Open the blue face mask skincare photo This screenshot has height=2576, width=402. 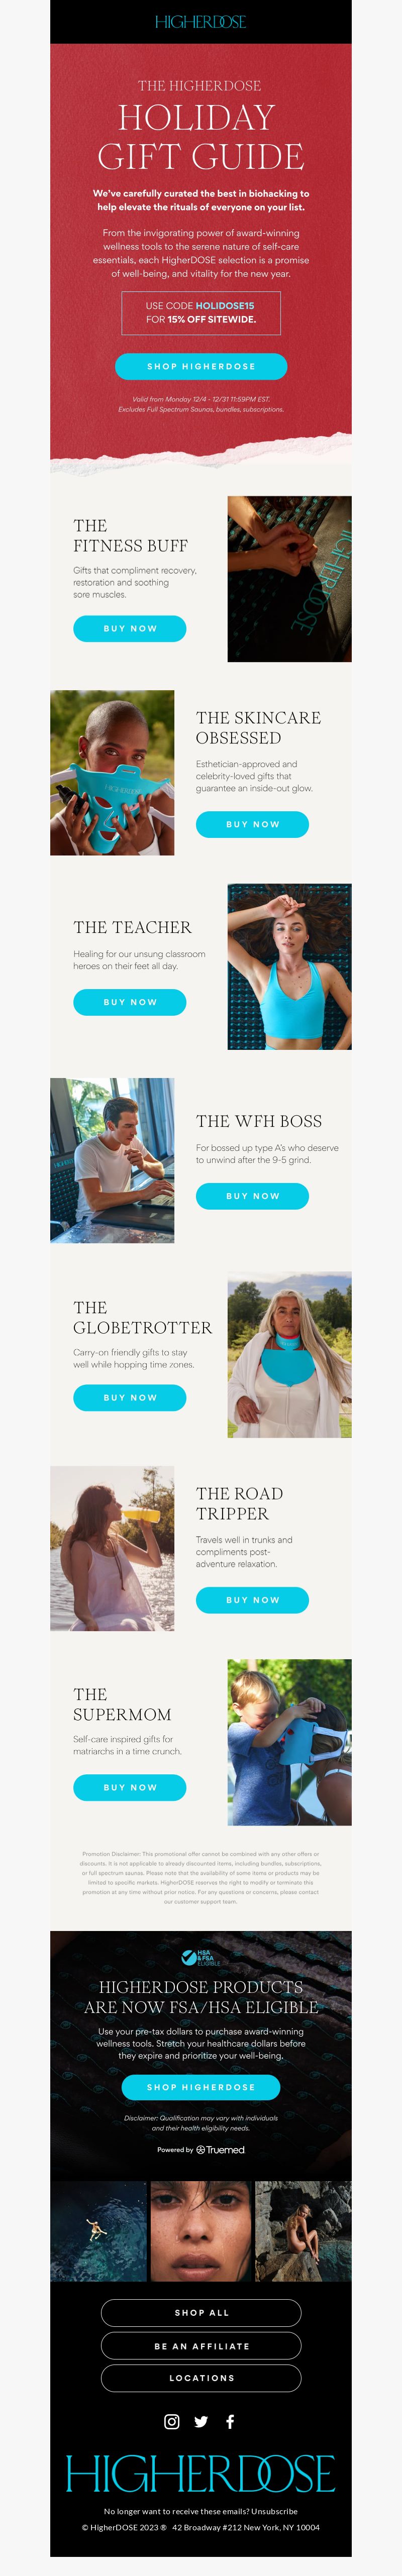tap(112, 772)
